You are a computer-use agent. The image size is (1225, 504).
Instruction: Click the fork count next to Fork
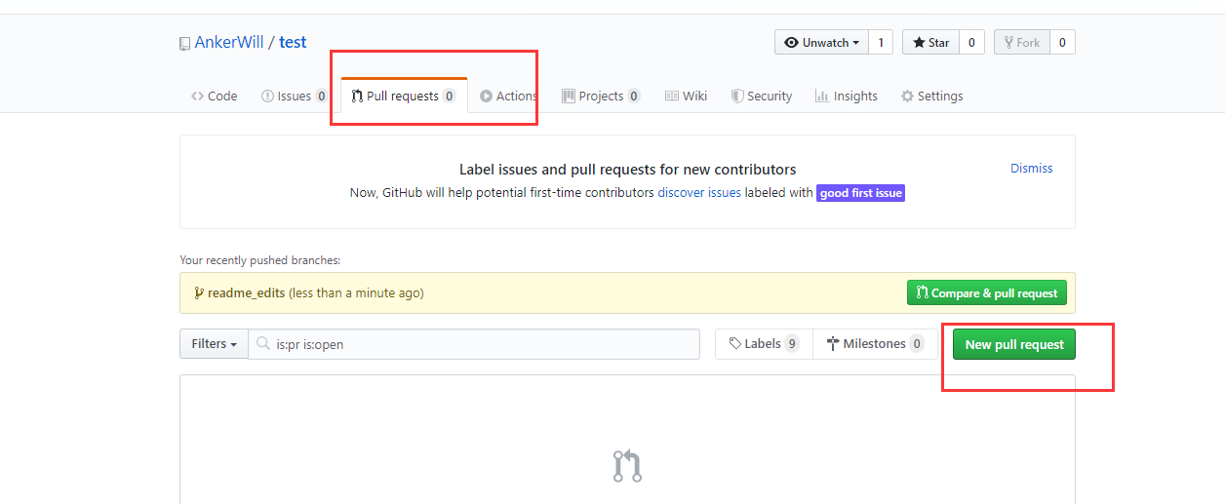(x=1062, y=42)
